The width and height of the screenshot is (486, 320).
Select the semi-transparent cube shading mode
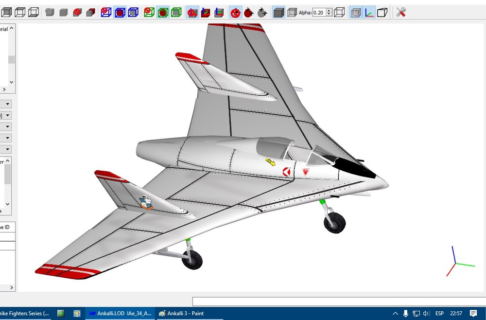point(292,13)
